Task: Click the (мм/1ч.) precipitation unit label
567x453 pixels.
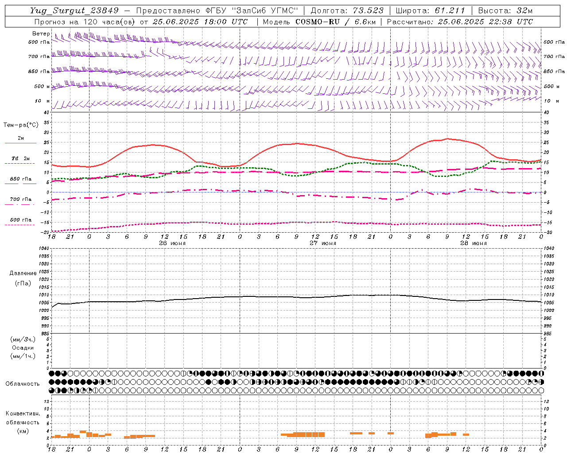Action: (x=23, y=356)
